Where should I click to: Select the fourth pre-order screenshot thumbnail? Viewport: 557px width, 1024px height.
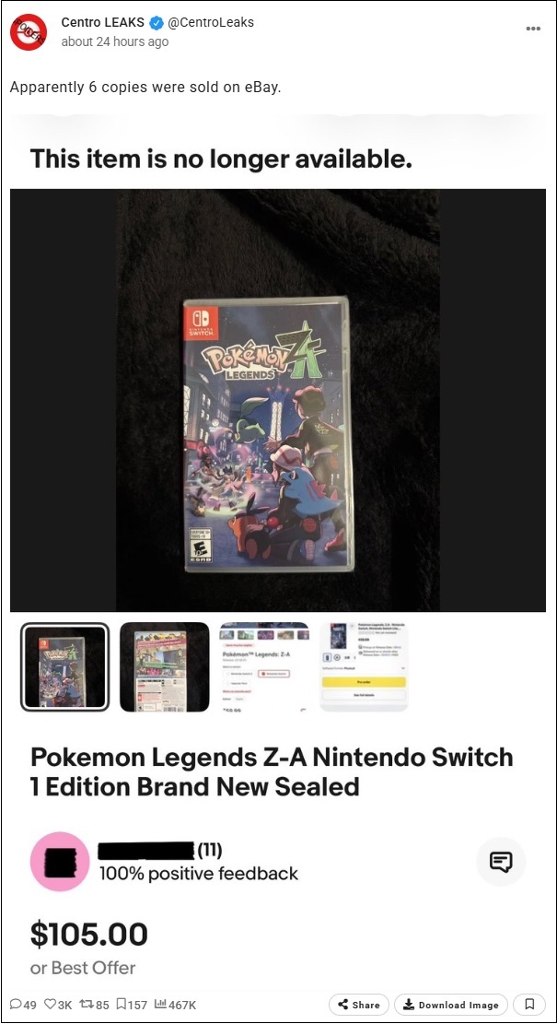pos(364,666)
